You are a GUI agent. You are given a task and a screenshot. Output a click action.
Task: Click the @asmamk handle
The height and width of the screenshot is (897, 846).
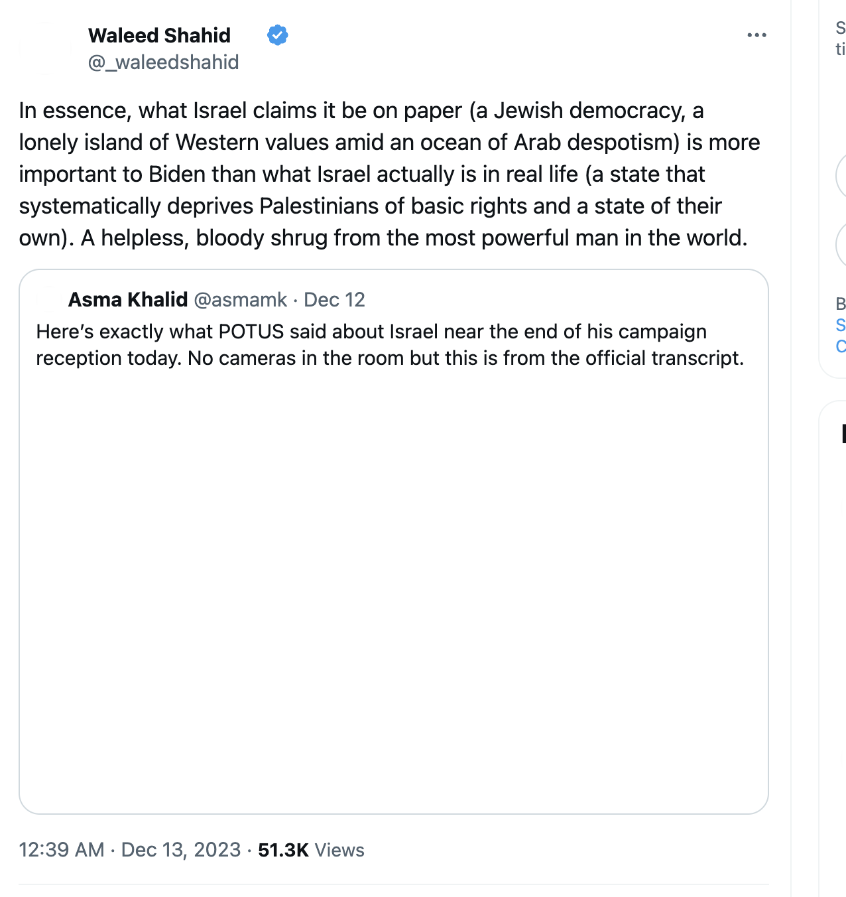[x=241, y=300]
